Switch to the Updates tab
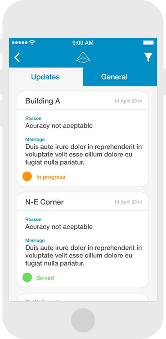 coord(45,77)
